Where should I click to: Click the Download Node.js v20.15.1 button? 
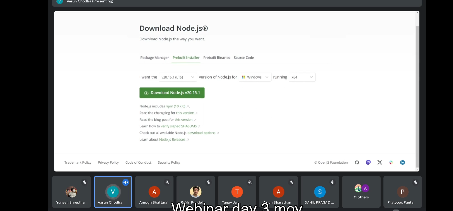[x=172, y=93]
